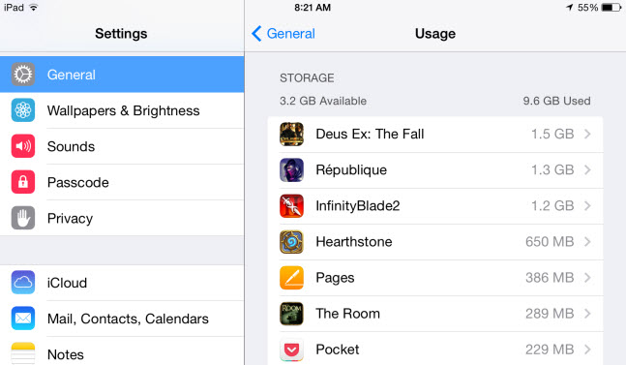Tap the battery indicator in status bar
Screen dimensions: 626x365
(x=611, y=8)
